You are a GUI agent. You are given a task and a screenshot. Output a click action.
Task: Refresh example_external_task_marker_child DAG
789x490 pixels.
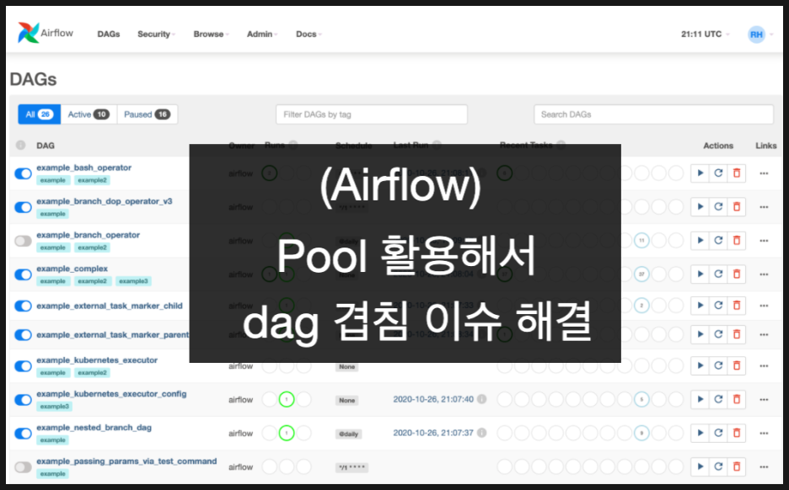pos(718,306)
